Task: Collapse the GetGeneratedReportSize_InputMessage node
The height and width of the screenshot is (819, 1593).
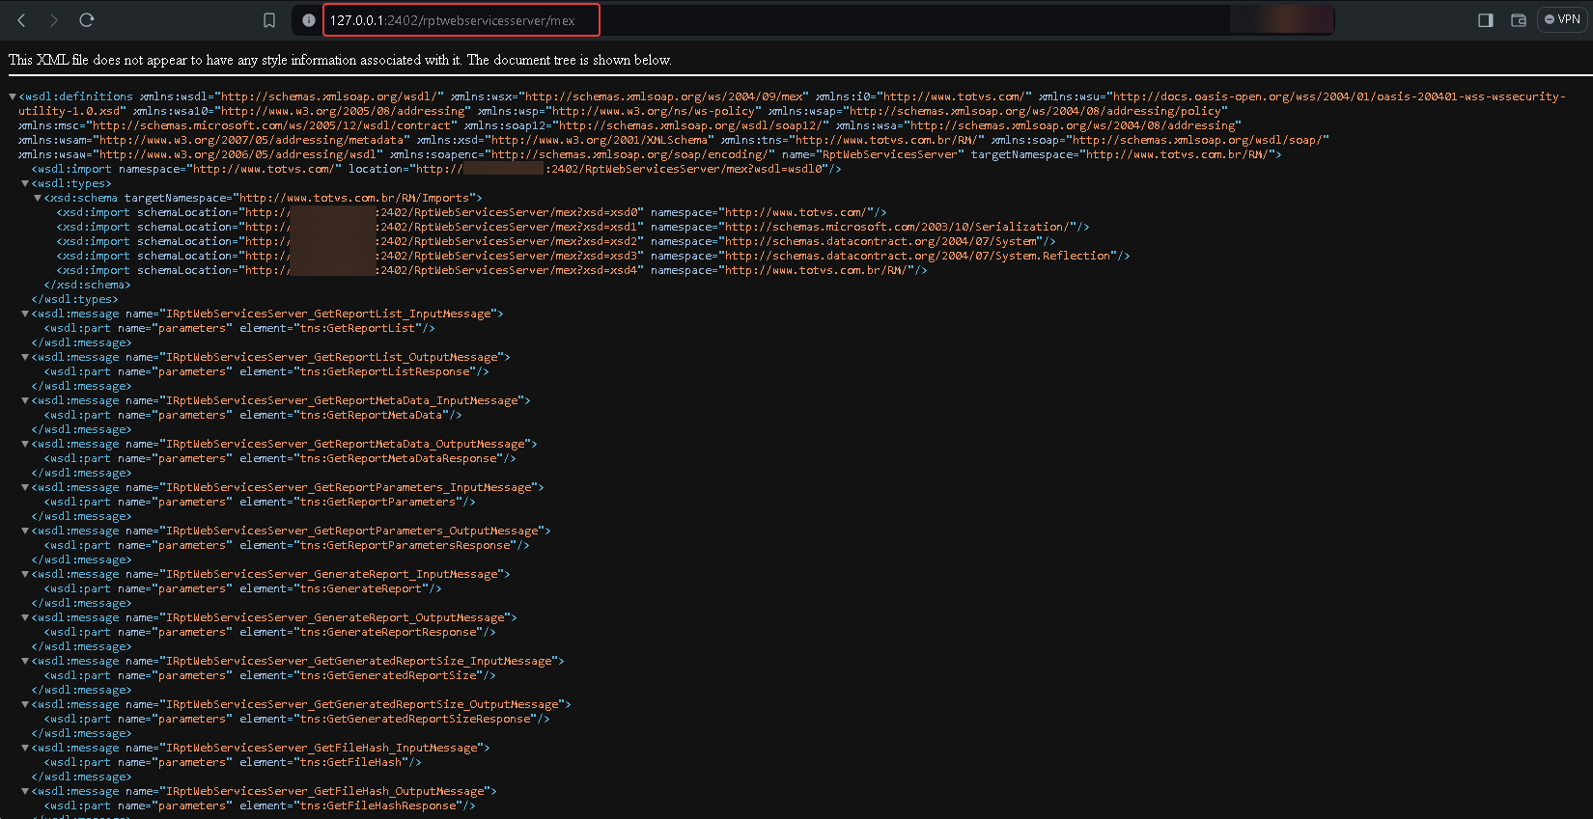Action: [x=25, y=661]
